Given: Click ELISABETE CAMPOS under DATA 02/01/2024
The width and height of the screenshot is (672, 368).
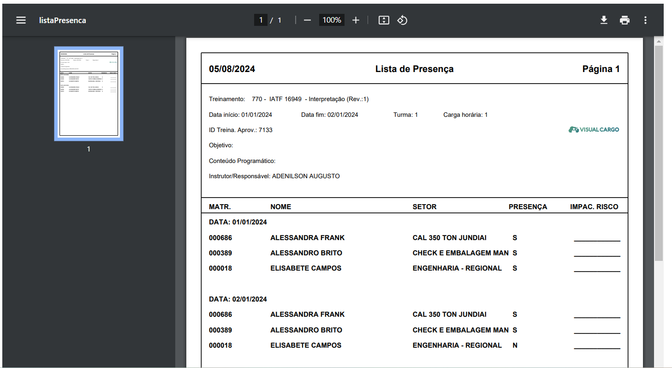Looking at the screenshot, I should pyautogui.click(x=306, y=345).
